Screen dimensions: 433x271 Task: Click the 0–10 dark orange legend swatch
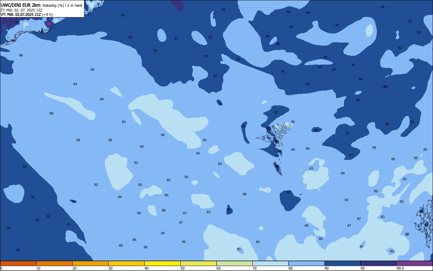[x=18, y=263]
